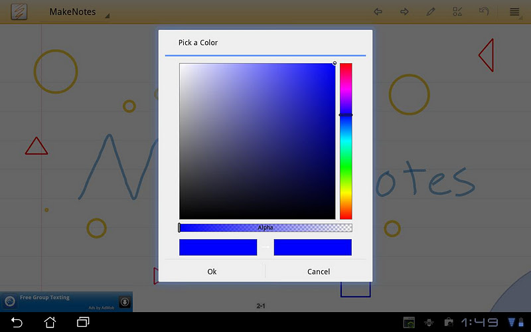Open the market bag notification icon
Screen dimensions: 531x332
[449, 322]
